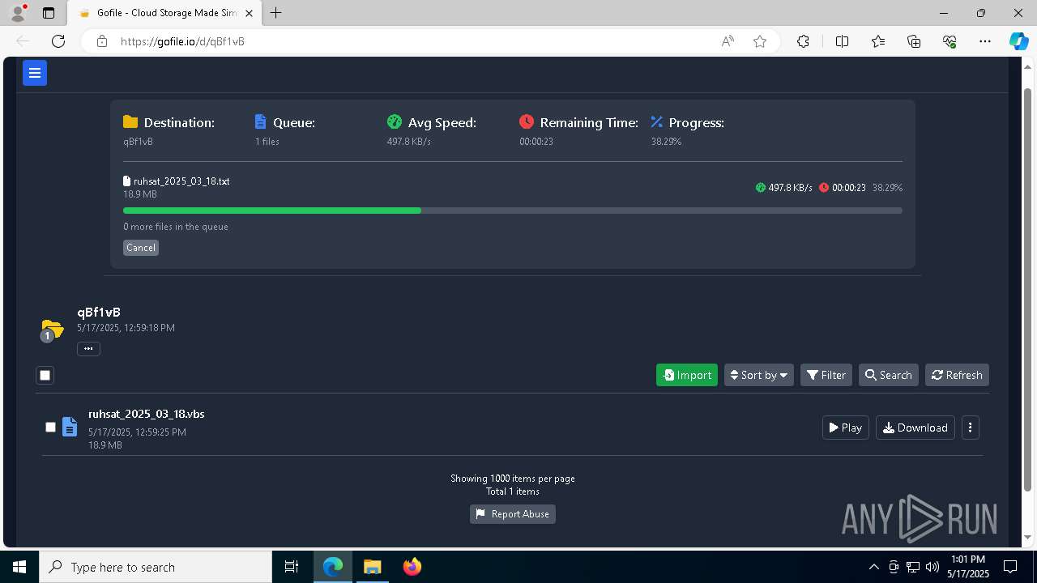The width and height of the screenshot is (1037, 583).
Task: Open Extensions puzzle icon
Action: (x=803, y=41)
